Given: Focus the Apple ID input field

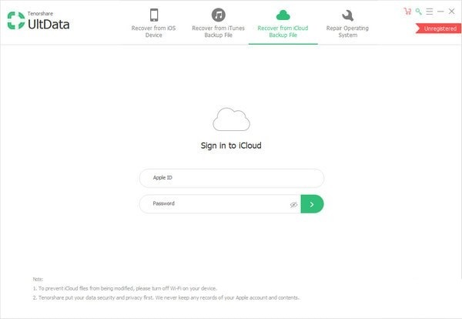Looking at the screenshot, I should [x=231, y=178].
